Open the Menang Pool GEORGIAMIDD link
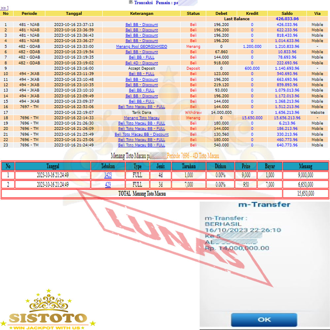 [142, 47]
